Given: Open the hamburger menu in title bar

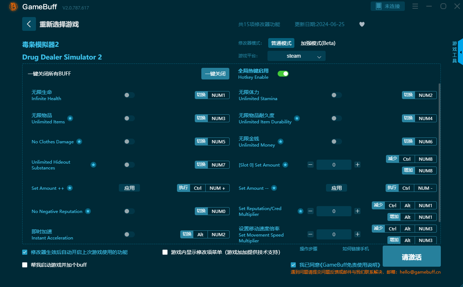Looking at the screenshot, I should pyautogui.click(x=415, y=6).
